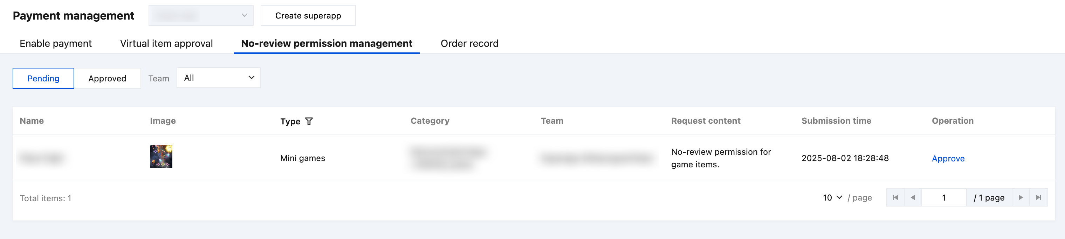
Task: Switch to Virtual item approval tab
Action: point(166,43)
